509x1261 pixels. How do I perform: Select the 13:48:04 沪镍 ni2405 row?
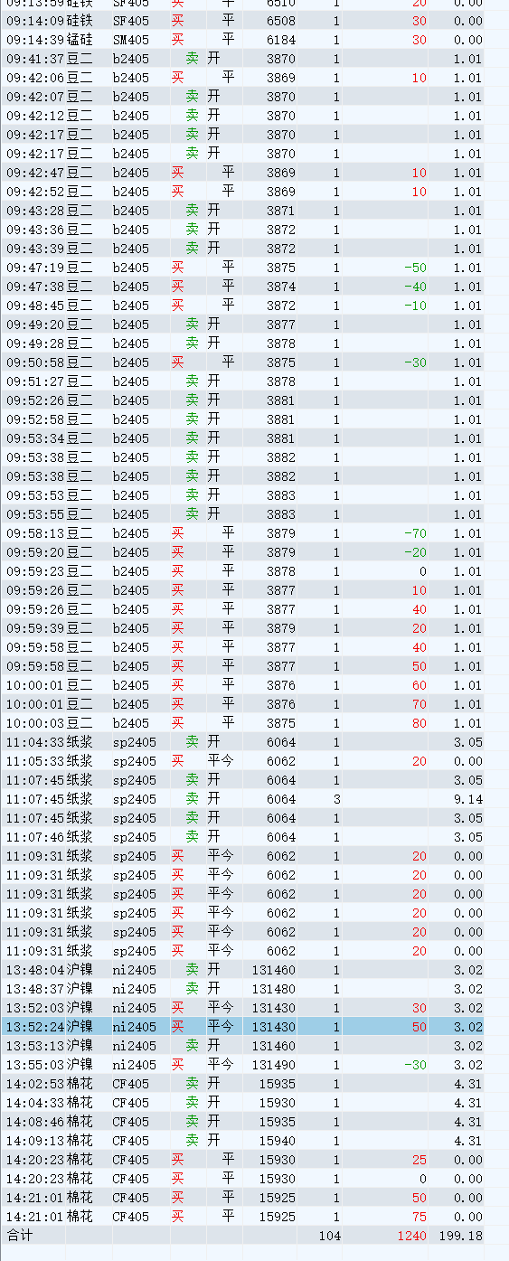click(242, 970)
